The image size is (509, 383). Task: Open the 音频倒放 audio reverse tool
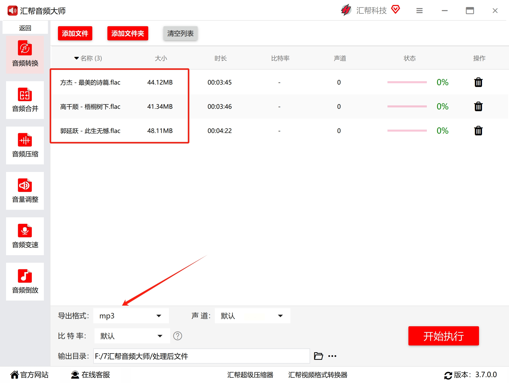[25, 281]
